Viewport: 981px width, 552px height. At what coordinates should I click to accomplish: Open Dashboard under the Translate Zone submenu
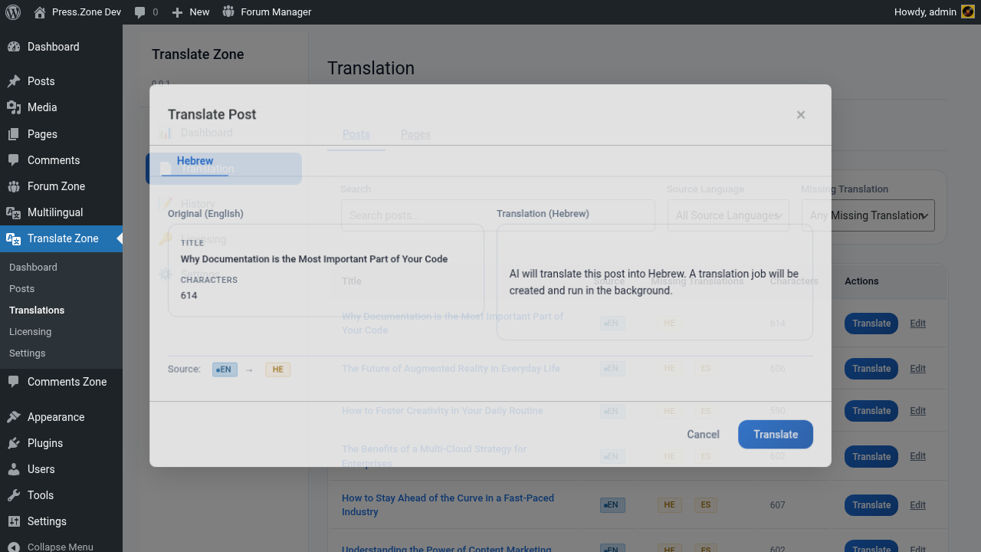coord(33,268)
